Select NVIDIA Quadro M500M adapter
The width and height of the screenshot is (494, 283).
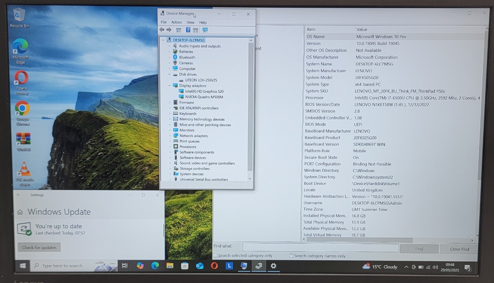coord(204,97)
